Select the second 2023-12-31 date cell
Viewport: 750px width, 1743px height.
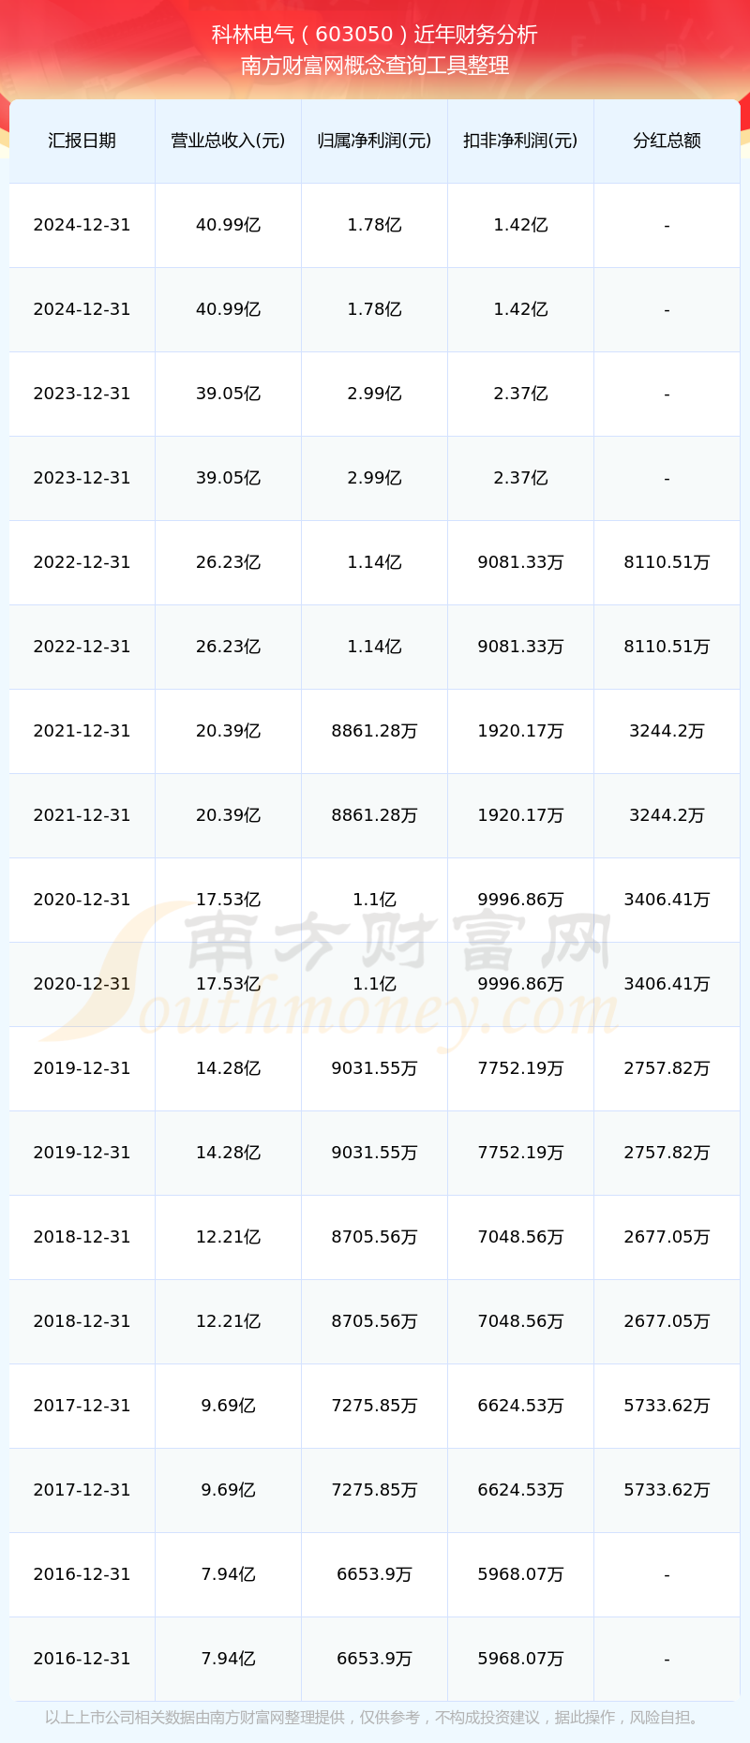click(x=82, y=478)
